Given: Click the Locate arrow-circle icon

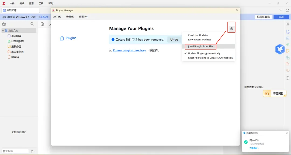Looking at the screenshot, I should coord(287,78).
